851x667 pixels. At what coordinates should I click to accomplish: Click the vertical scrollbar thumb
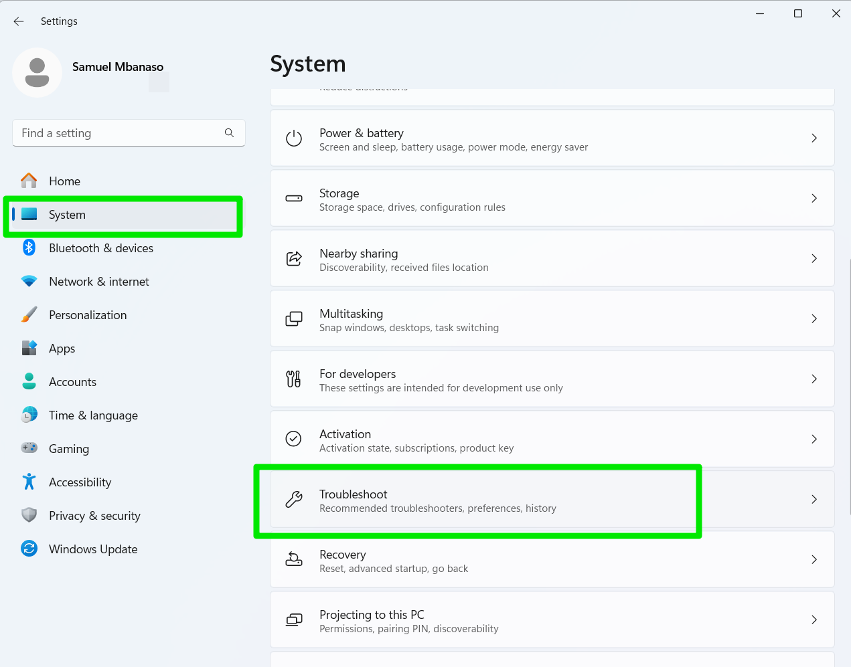coord(849,386)
